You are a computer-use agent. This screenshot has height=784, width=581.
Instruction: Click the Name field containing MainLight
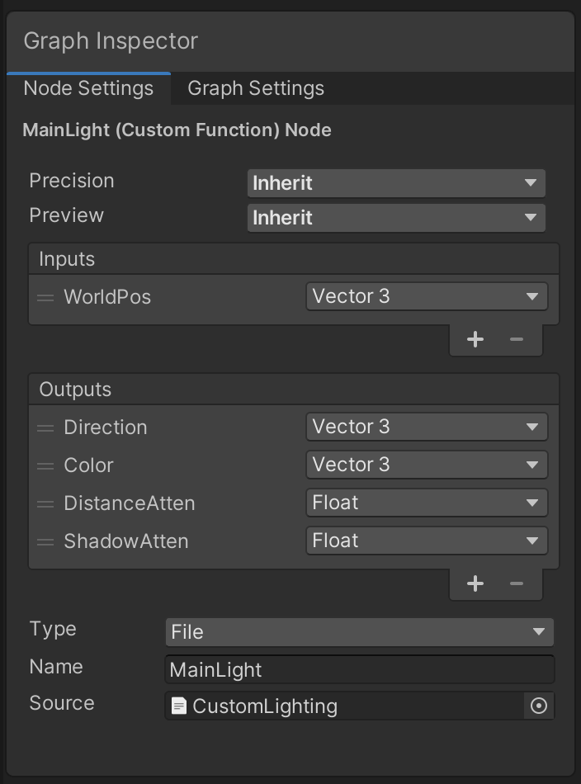[x=359, y=669]
